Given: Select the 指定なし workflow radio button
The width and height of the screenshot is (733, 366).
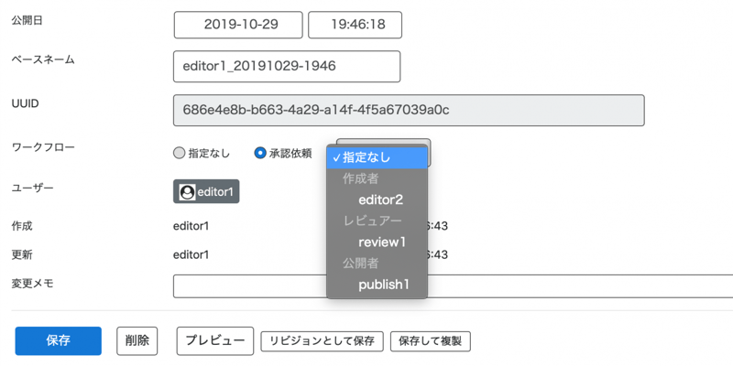Looking at the screenshot, I should coord(180,154).
